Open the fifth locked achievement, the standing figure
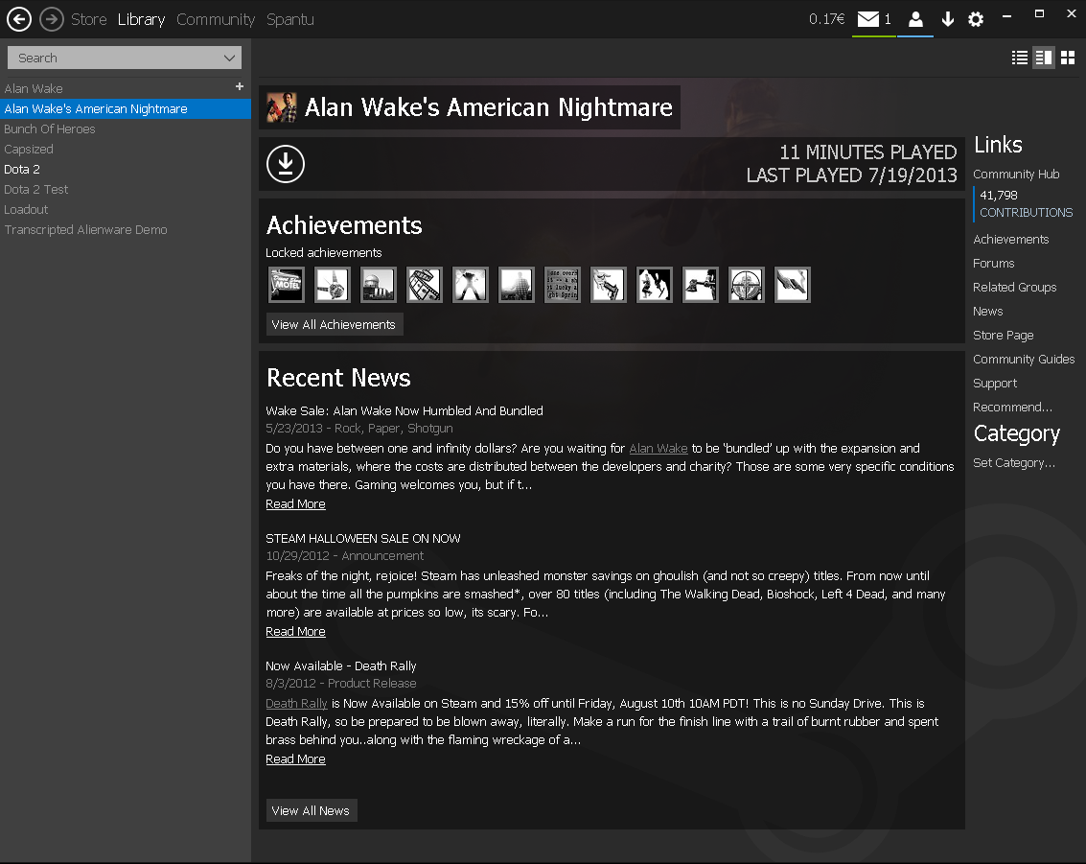1086x864 pixels. tap(471, 284)
